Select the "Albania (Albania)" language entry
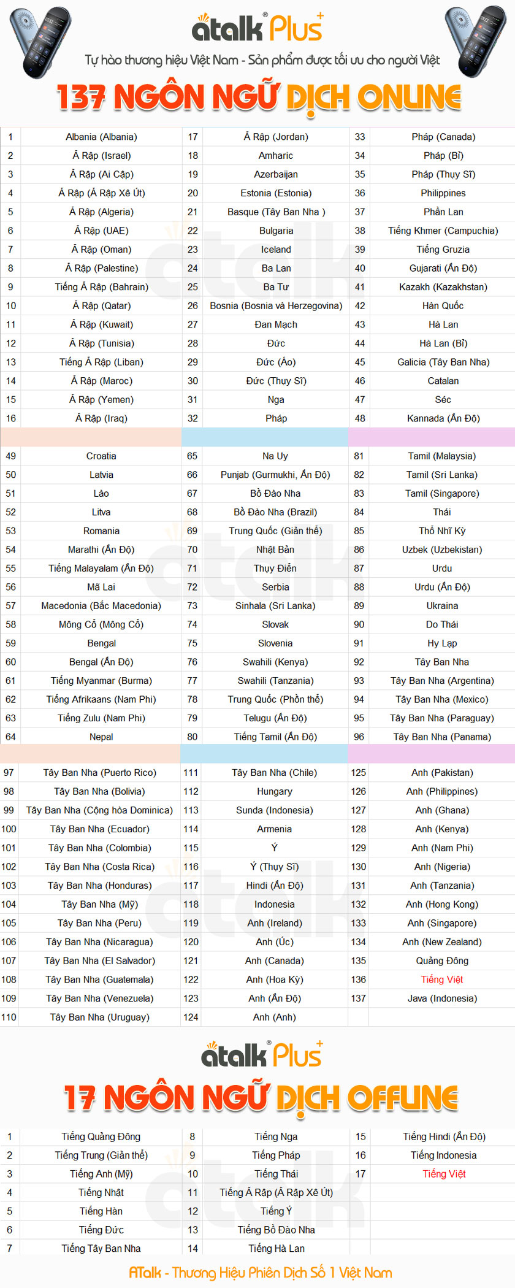 101,137
